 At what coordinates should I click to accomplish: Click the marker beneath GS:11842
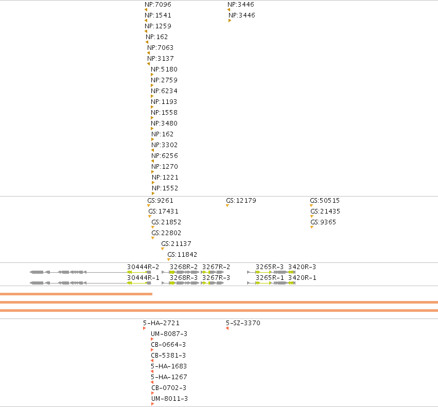point(169,260)
